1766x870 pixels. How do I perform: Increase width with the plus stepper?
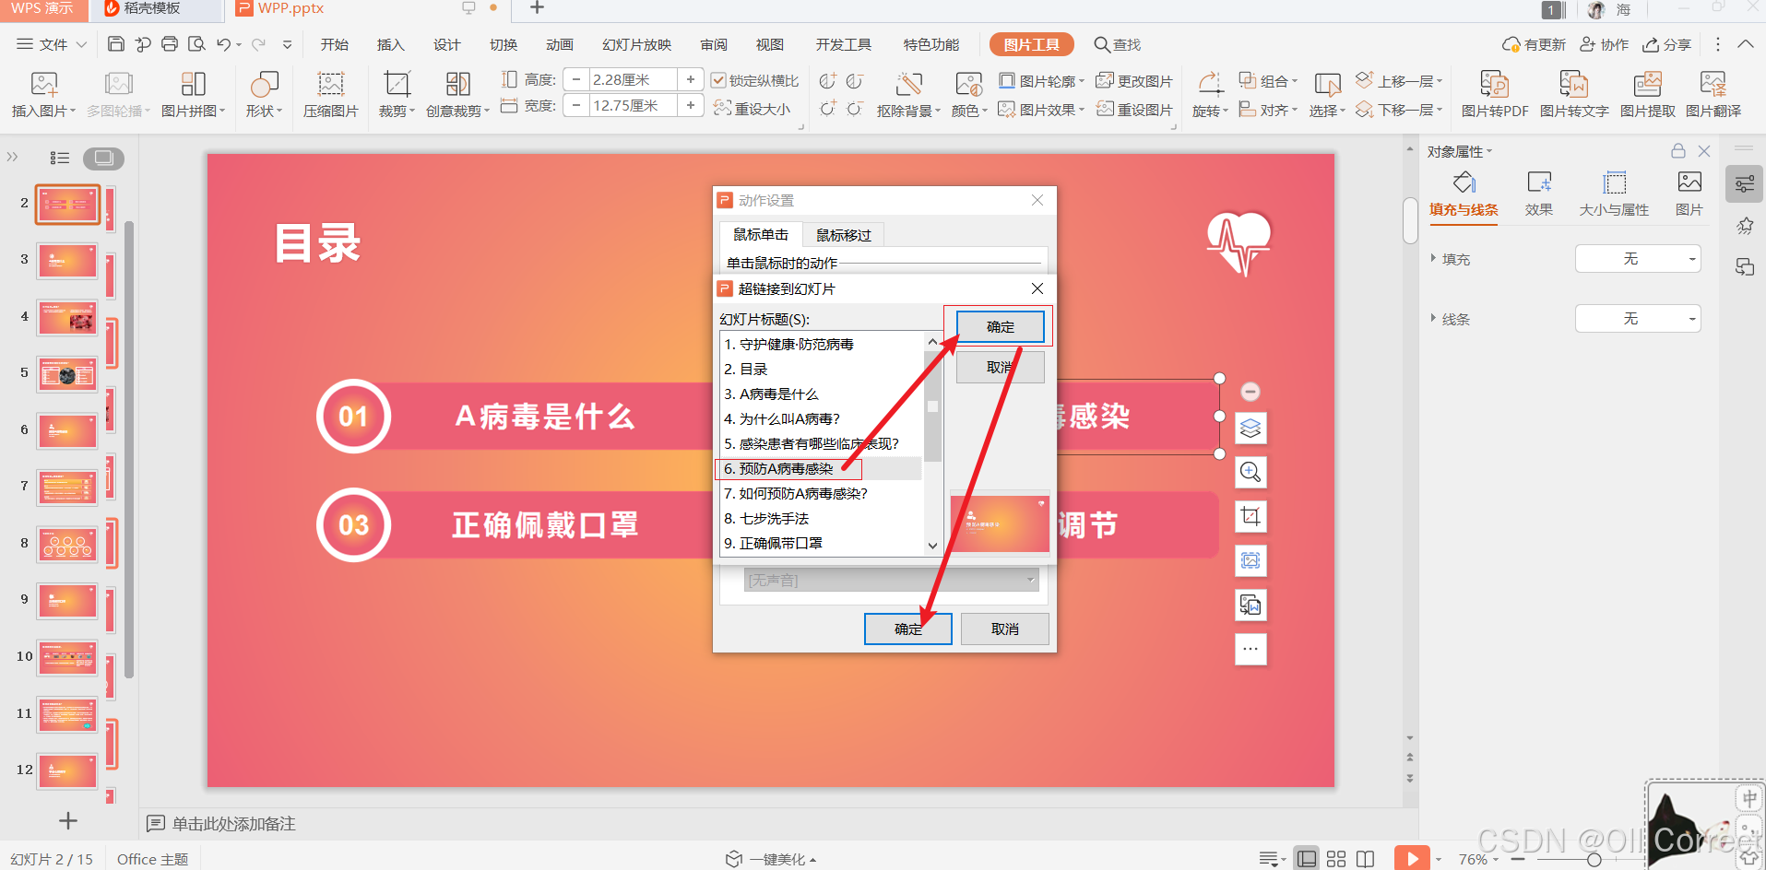point(690,105)
